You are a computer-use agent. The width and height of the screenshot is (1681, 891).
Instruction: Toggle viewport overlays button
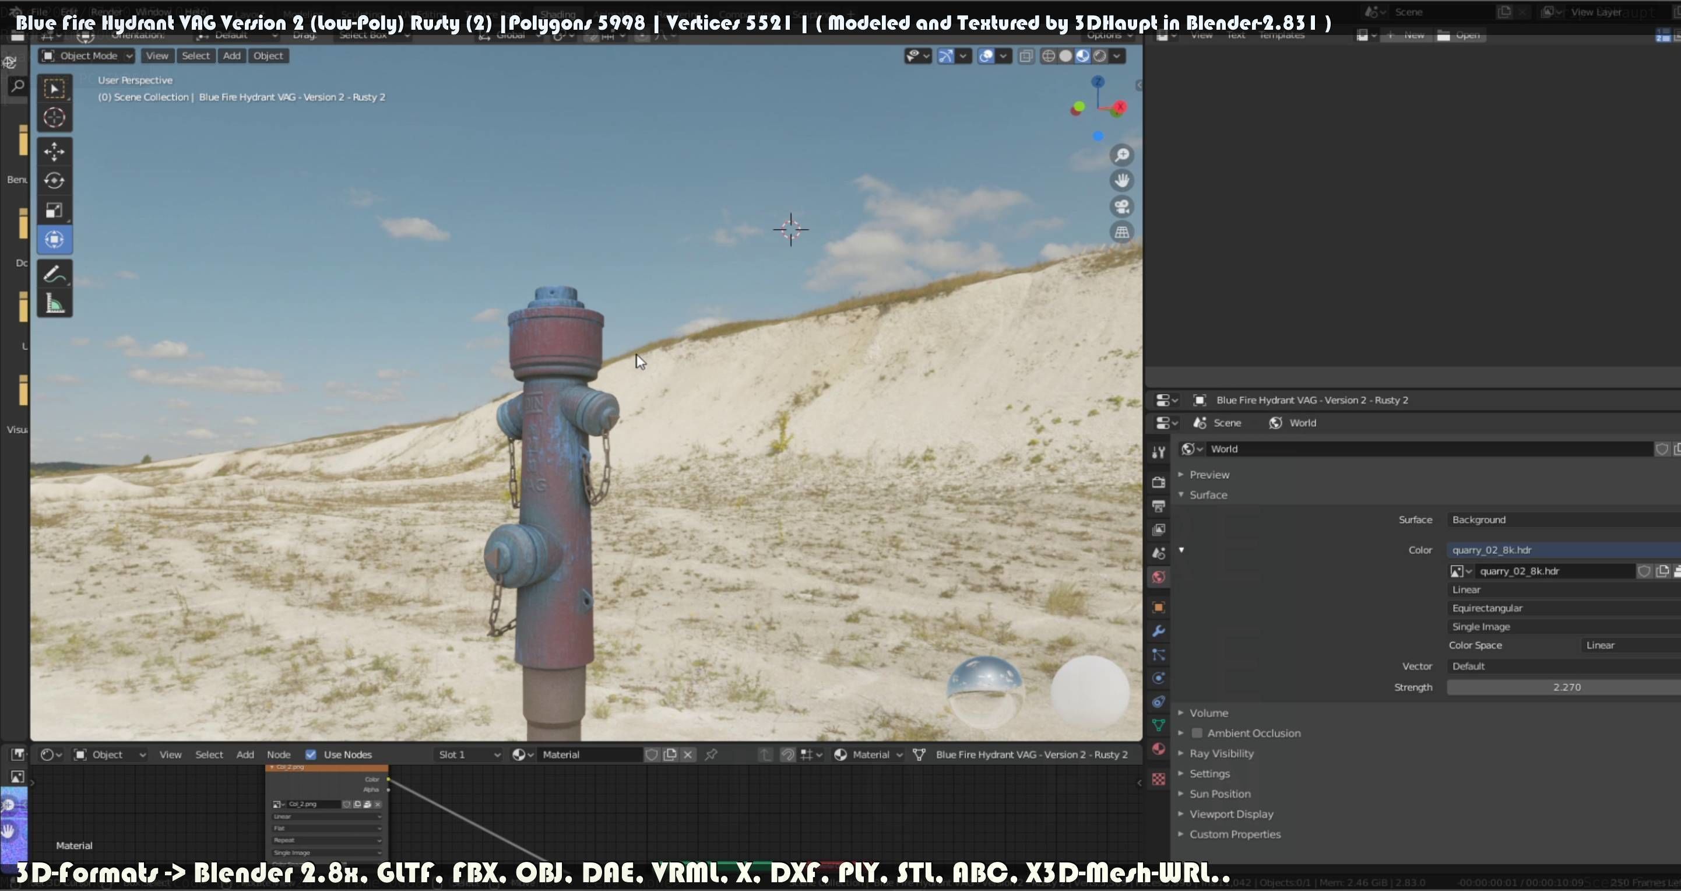986,56
